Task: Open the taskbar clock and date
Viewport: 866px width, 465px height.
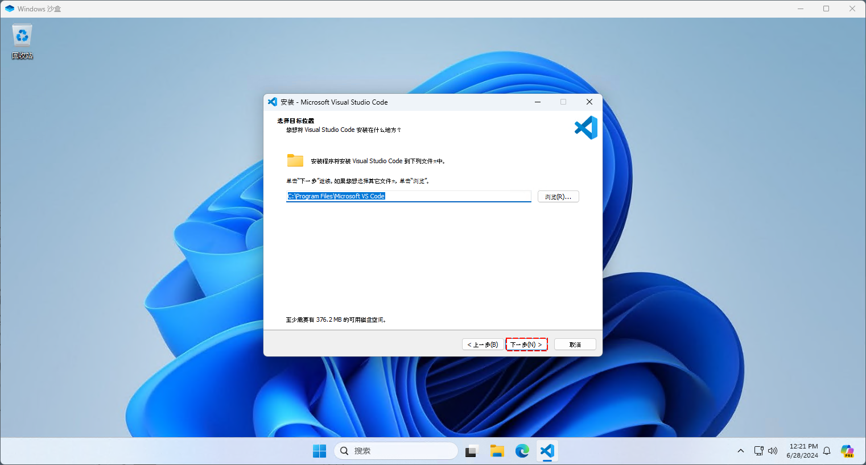Action: (x=803, y=451)
